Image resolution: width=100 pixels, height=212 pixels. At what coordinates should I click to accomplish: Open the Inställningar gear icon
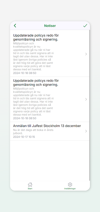70,184
